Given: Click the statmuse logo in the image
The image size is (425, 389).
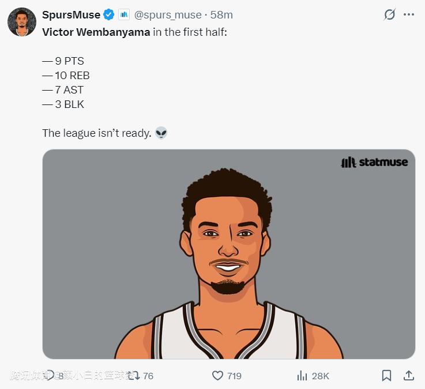Looking at the screenshot, I should click(374, 162).
